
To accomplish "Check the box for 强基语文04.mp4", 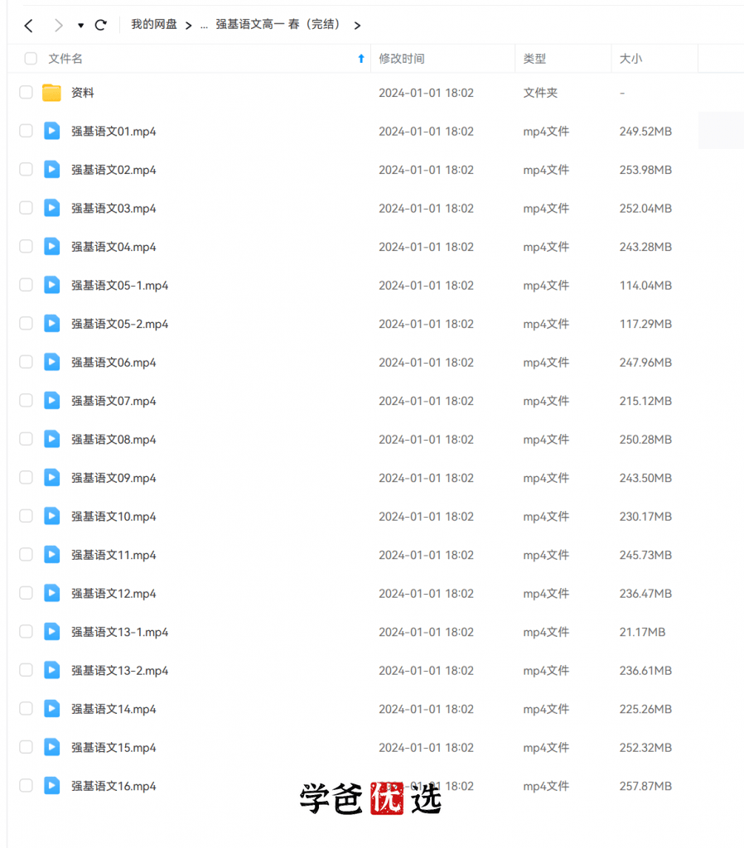I will tap(26, 246).
